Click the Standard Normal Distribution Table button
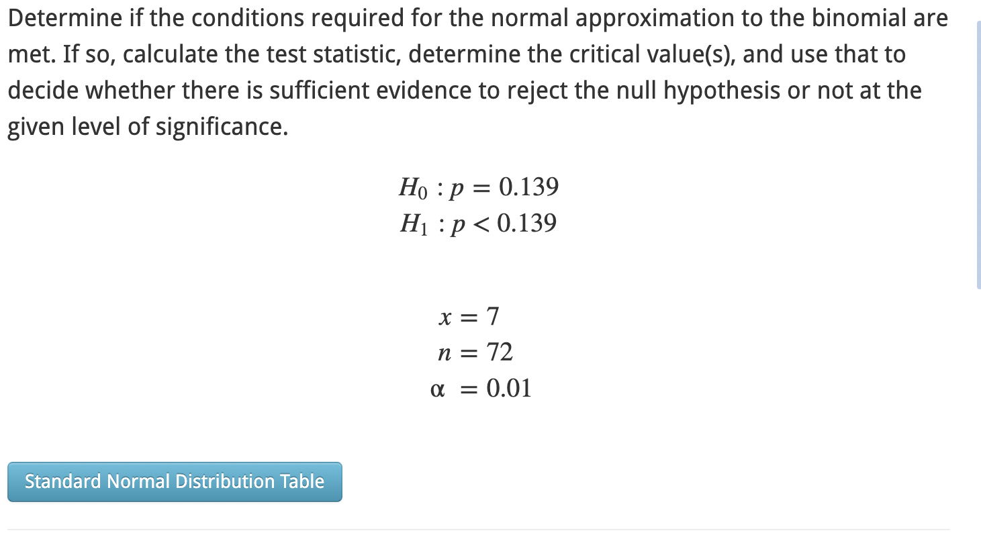This screenshot has width=981, height=545. click(x=174, y=482)
